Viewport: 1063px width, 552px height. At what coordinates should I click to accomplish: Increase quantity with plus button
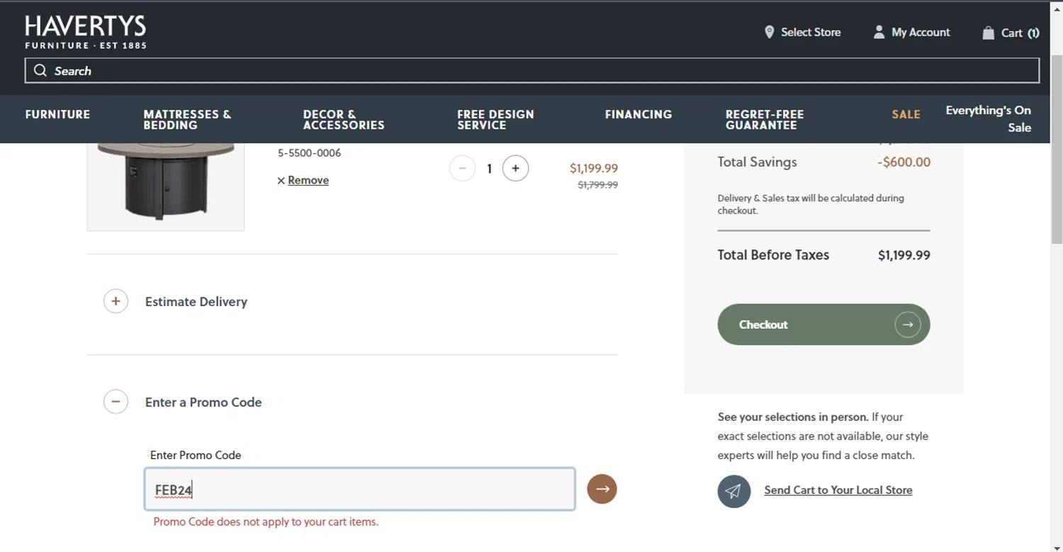point(515,169)
